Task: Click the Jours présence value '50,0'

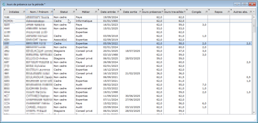Action: click(x=159, y=51)
